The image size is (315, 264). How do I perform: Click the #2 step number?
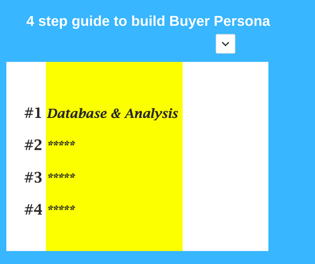pos(33,145)
